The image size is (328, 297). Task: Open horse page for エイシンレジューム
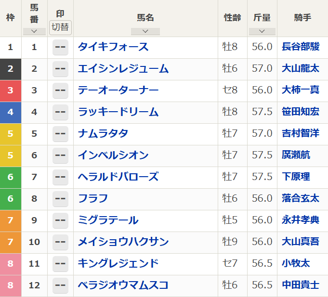123,69
